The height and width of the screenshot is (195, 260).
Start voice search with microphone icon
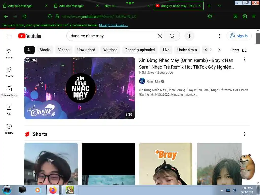point(189,36)
